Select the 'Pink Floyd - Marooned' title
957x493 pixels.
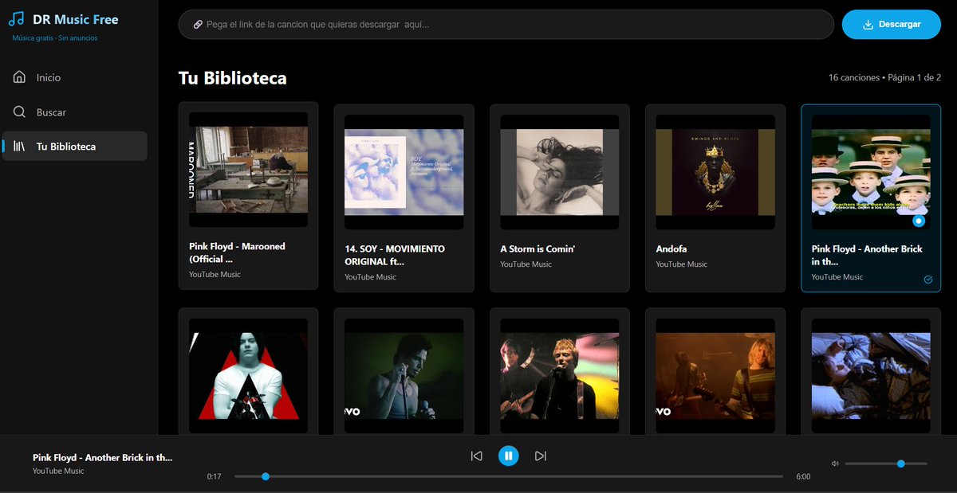pos(237,252)
